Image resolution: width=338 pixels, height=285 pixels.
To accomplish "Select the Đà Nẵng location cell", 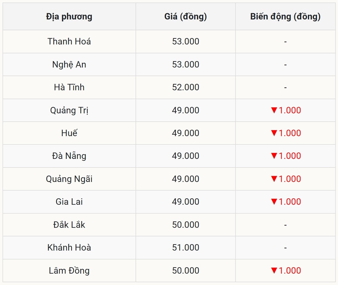I will coord(69,156).
